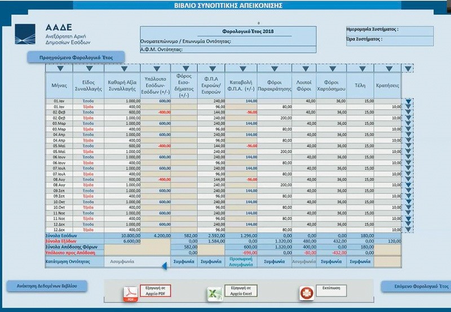Open the Μήνας column filter arrow
451x312 pixels.
click(60, 69)
